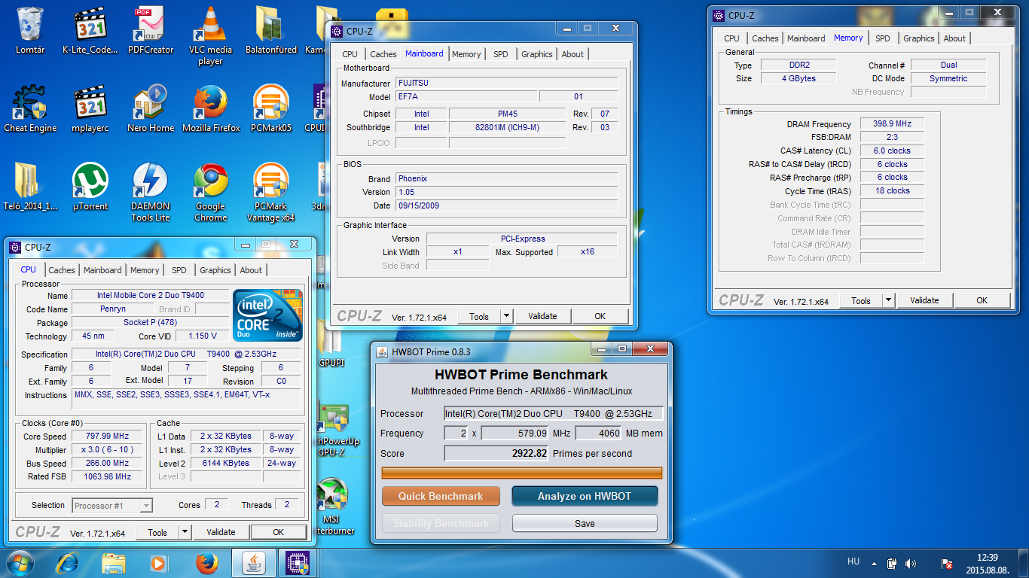
Task: Click Analyze on HWBOT button
Action: (585, 496)
